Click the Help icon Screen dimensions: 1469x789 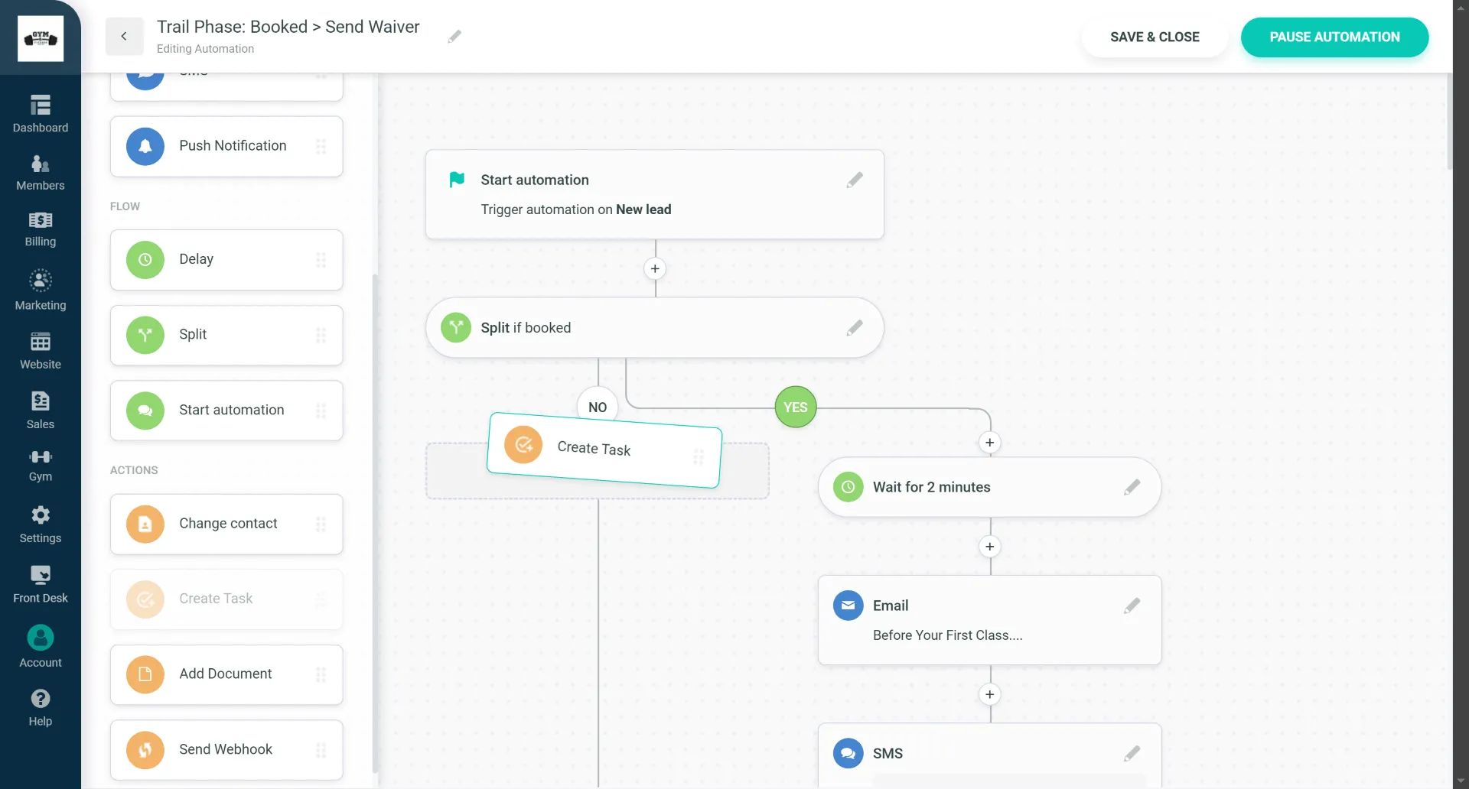pyautogui.click(x=40, y=705)
